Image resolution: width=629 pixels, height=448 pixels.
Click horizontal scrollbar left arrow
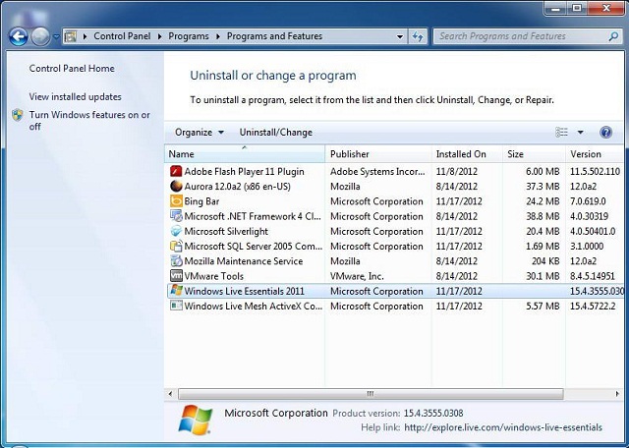pyautogui.click(x=170, y=394)
